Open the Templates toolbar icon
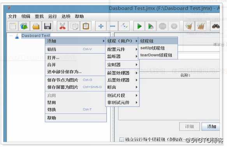227x147 pixels. tap(24, 26)
